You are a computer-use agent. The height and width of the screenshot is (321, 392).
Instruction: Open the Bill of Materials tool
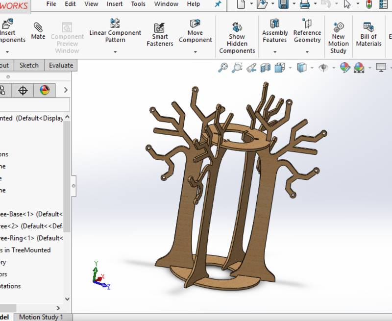(x=369, y=34)
